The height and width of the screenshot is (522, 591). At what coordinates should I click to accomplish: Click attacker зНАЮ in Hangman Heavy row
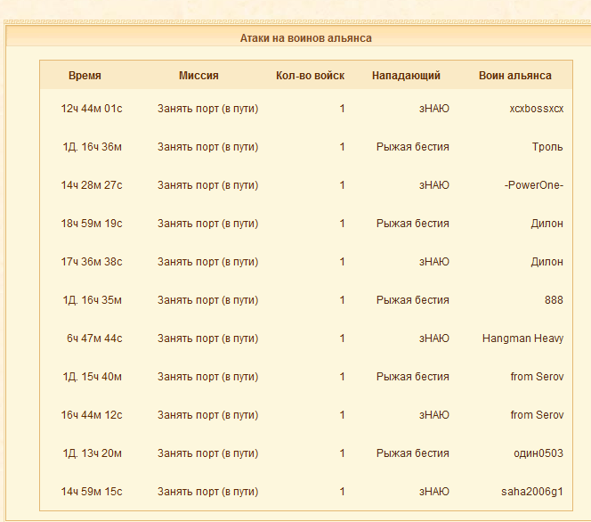point(433,338)
